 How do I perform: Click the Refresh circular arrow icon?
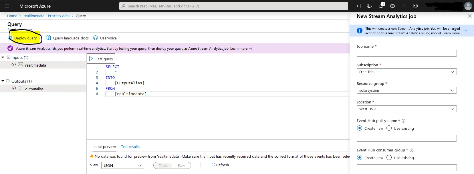[x=213, y=165]
